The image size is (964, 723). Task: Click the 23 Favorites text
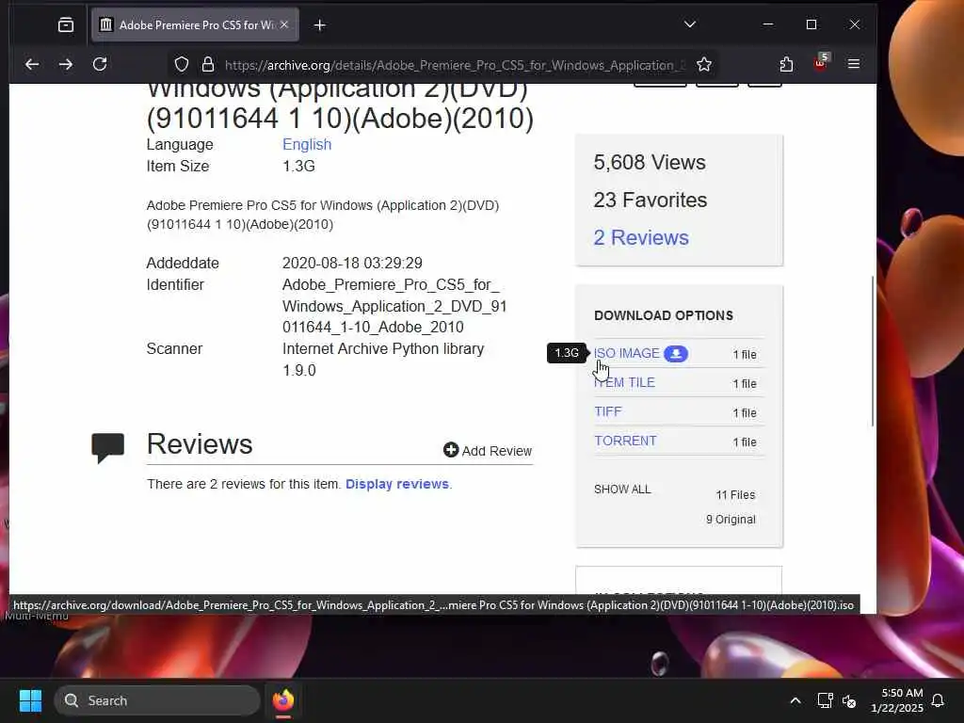coord(650,200)
